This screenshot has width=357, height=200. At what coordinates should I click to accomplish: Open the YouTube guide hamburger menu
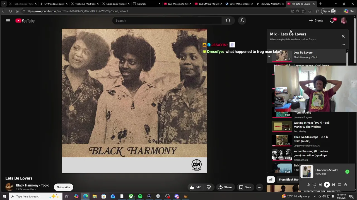pyautogui.click(x=8, y=21)
